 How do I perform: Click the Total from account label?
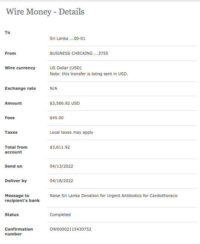tap(16, 149)
